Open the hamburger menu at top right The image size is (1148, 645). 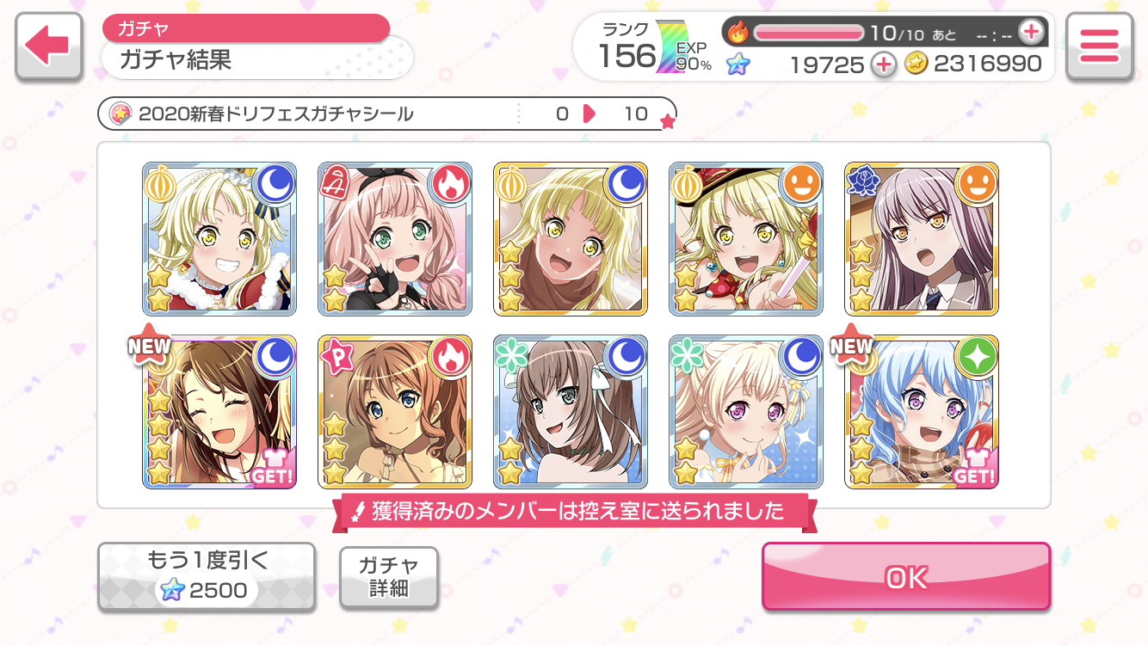click(x=1099, y=46)
